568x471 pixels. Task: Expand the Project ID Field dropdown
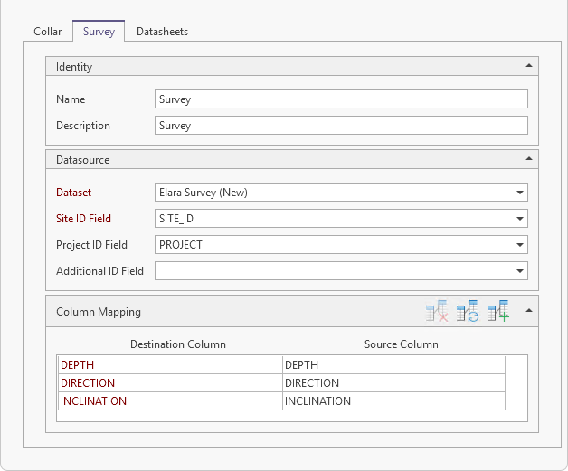(520, 245)
